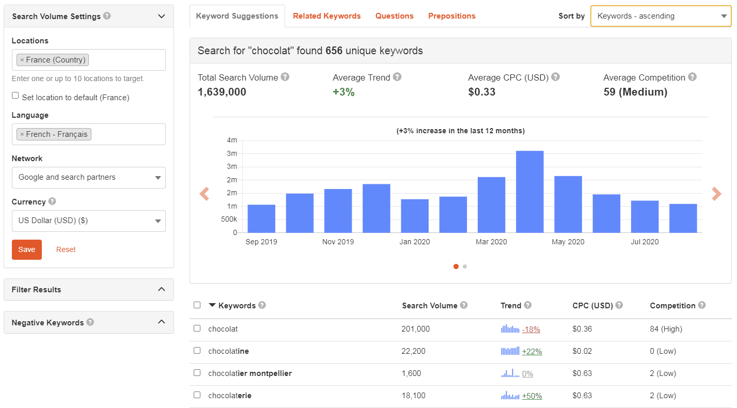
Task: Check the box for chocolatine keyword
Action: pyautogui.click(x=197, y=350)
